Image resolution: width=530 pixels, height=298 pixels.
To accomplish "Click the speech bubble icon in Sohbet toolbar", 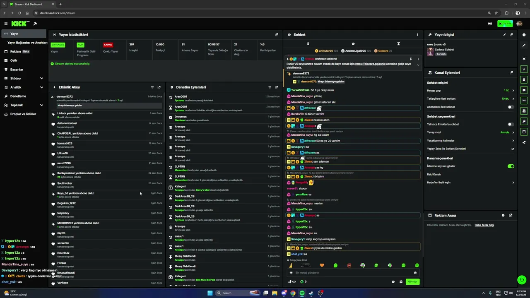I will (353, 44).
